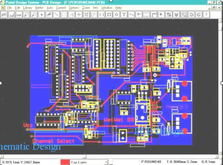Click the horizontal scrollbar at bottom
This screenshot has height=165, width=223.
click(x=109, y=156)
